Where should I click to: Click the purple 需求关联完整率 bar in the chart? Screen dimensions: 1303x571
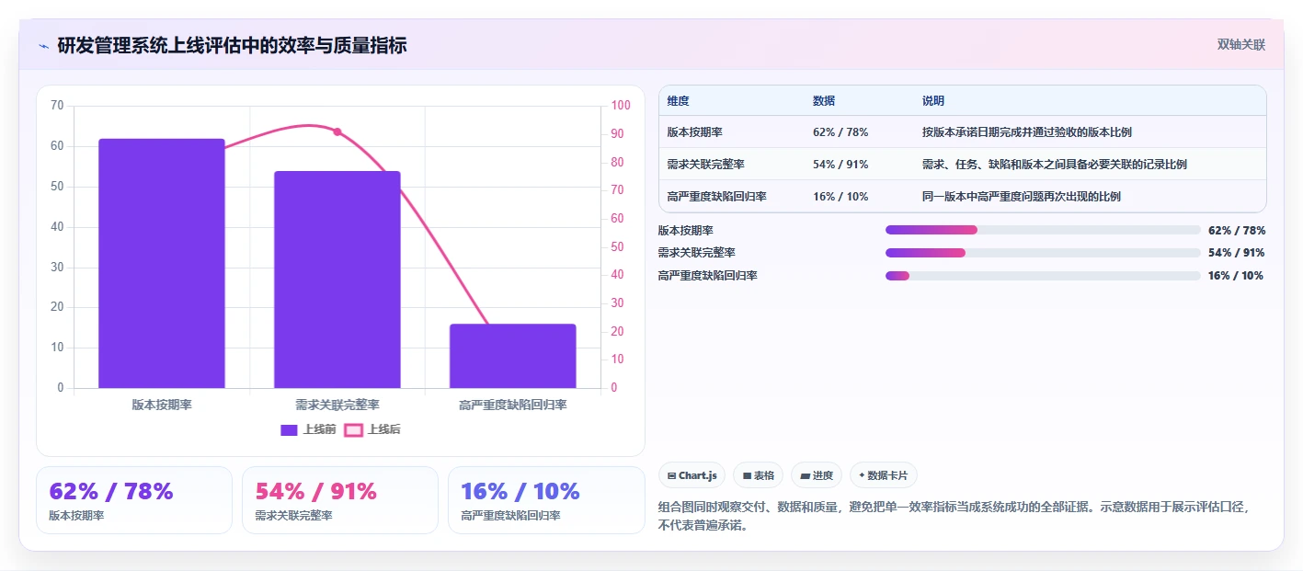pos(337,280)
